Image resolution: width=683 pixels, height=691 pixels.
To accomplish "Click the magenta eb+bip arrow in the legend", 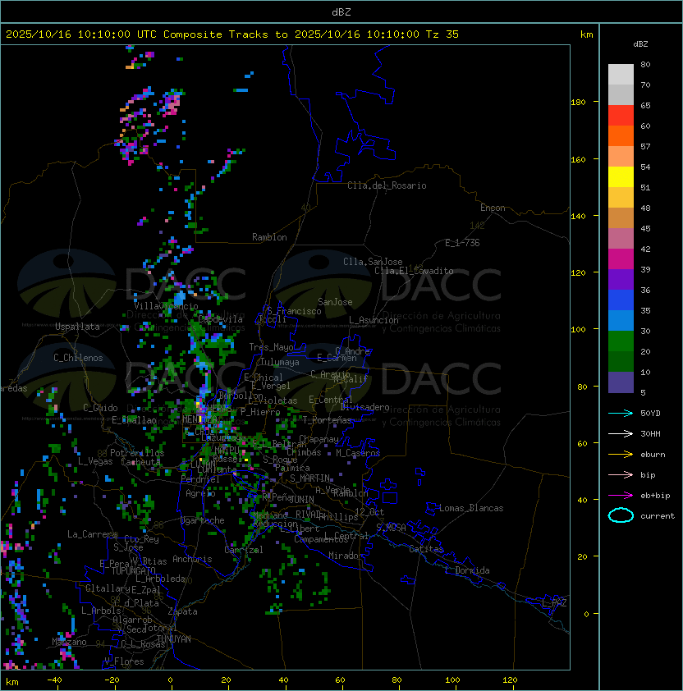I will tap(621, 496).
